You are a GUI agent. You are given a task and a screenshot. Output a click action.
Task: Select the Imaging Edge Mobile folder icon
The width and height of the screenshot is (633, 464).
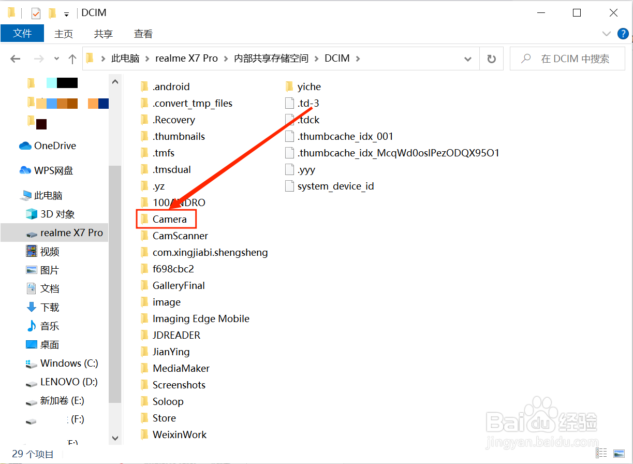(x=144, y=318)
